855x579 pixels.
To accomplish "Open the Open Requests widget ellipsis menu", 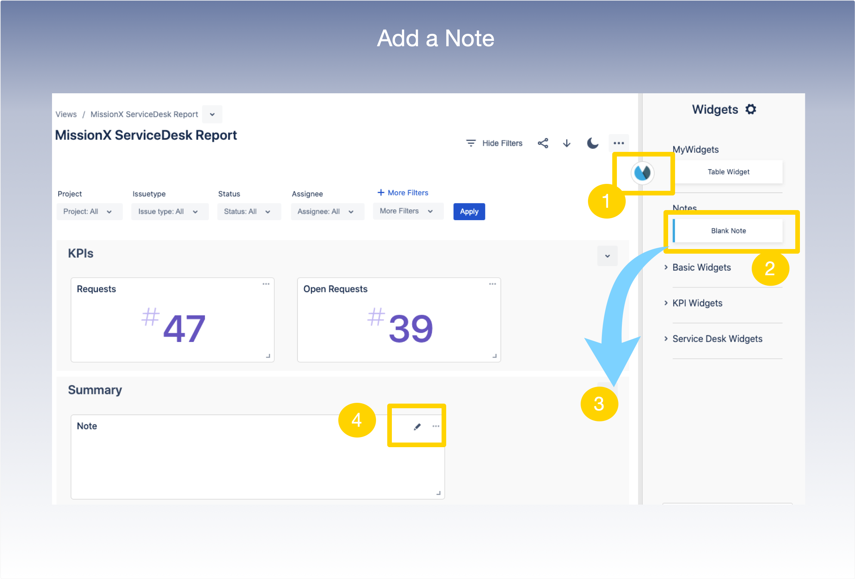I will (492, 284).
